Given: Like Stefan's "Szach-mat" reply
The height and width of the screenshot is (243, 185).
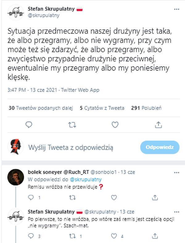Looking at the screenshot, I should tap(115, 237).
